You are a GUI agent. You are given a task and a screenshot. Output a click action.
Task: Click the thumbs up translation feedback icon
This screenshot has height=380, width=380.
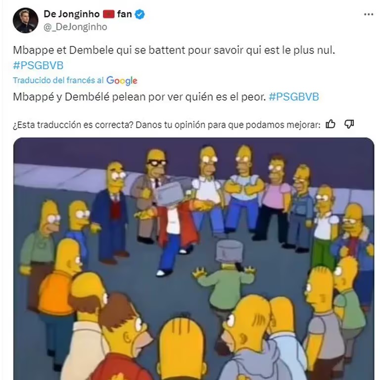tap(331, 124)
